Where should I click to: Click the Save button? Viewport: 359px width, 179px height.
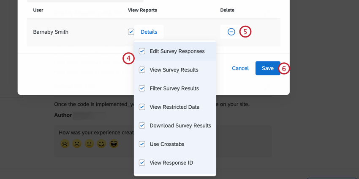click(x=267, y=68)
